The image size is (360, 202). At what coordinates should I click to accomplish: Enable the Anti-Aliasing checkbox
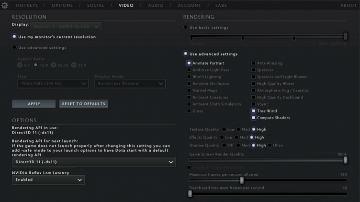point(254,63)
